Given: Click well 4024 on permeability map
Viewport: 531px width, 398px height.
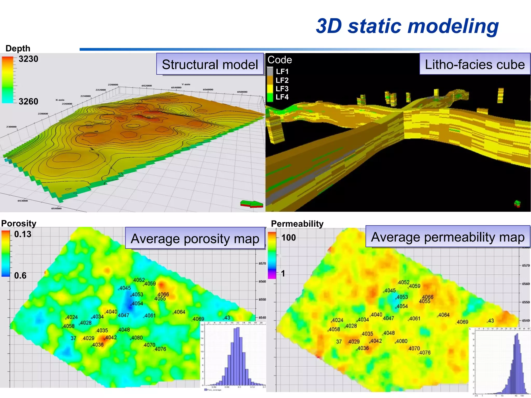Looking at the screenshot, I should coord(337,320).
